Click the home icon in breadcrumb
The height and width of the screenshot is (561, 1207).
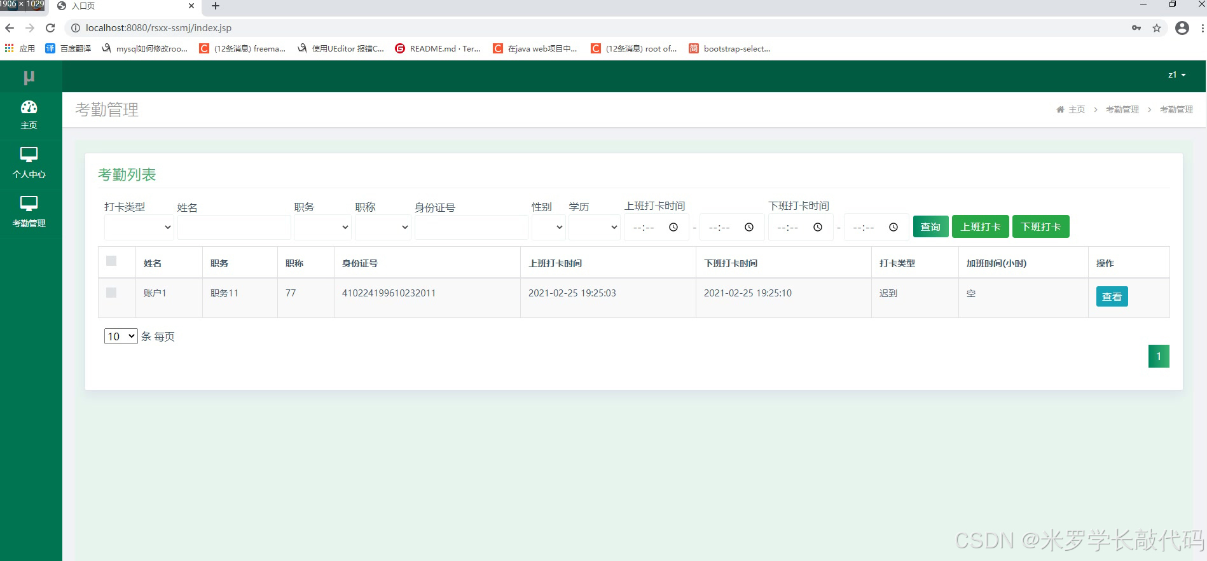1060,109
